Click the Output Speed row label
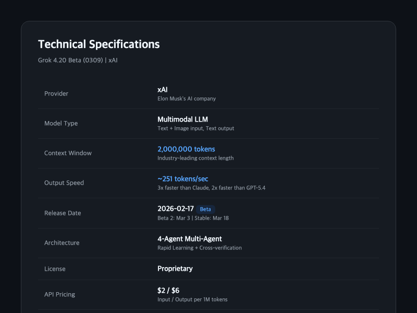This screenshot has width=417, height=313. (64, 183)
